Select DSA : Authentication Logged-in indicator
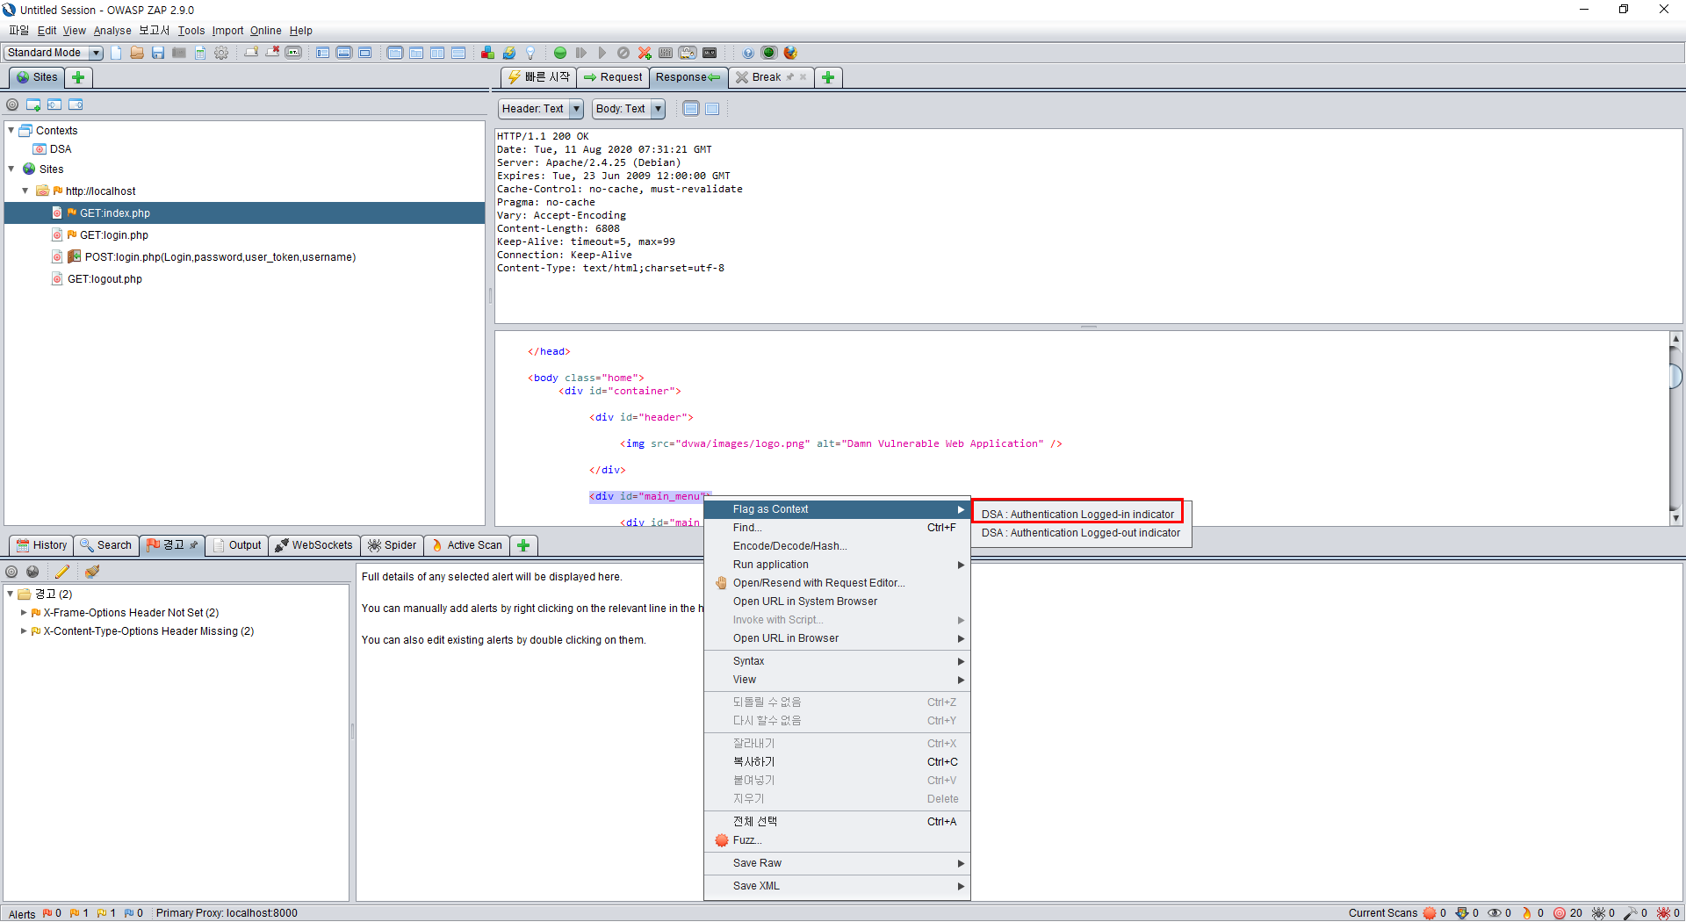This screenshot has height=922, width=1686. pyautogui.click(x=1077, y=515)
